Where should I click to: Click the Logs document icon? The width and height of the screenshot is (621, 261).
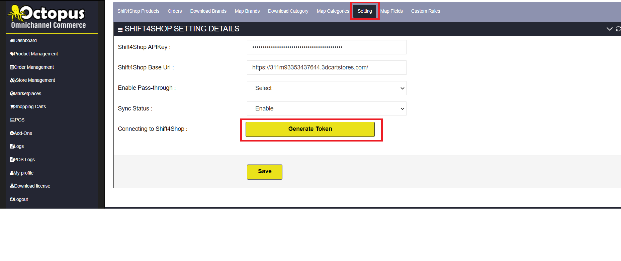tap(12, 146)
